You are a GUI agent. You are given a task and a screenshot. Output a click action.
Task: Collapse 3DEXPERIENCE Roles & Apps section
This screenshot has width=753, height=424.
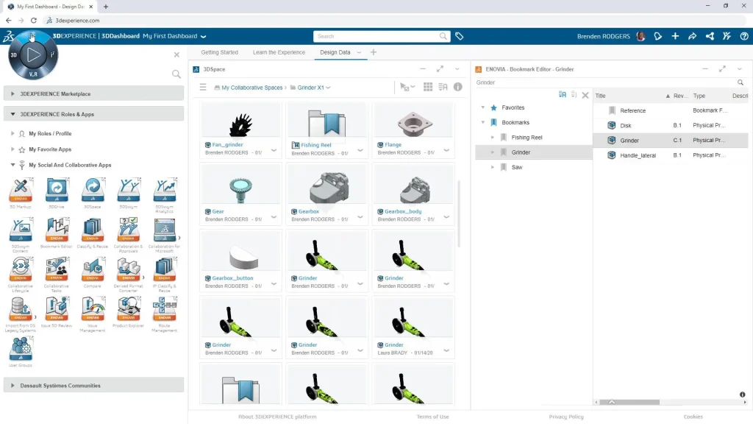[13, 114]
